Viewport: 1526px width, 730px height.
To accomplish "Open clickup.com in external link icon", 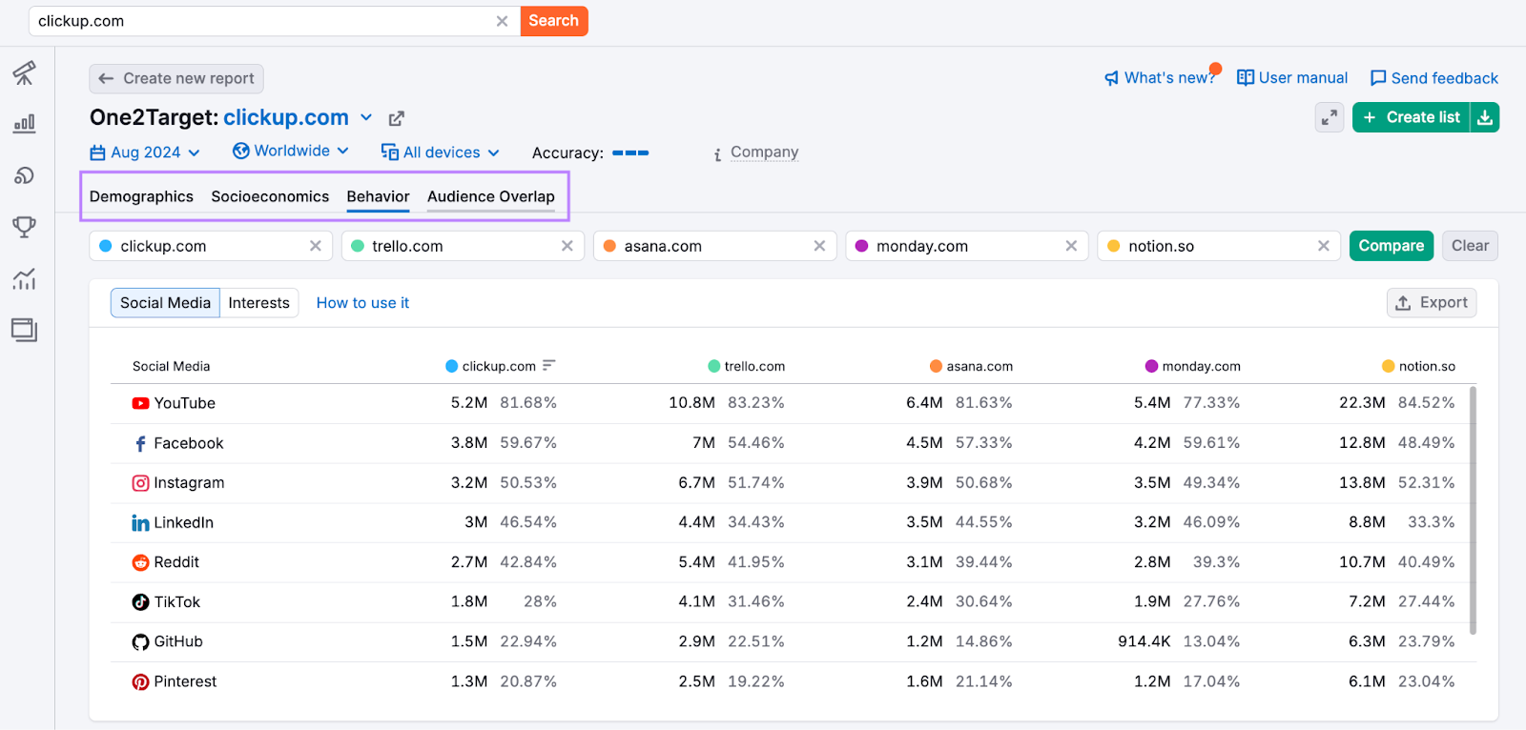I will coord(397,118).
